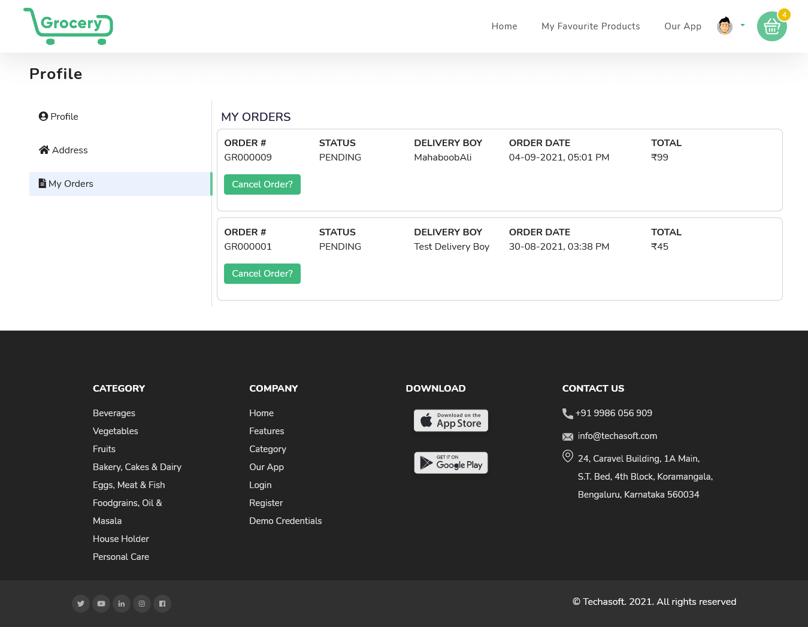Click the Grocery cart logo
The width and height of the screenshot is (808, 627).
(x=68, y=26)
